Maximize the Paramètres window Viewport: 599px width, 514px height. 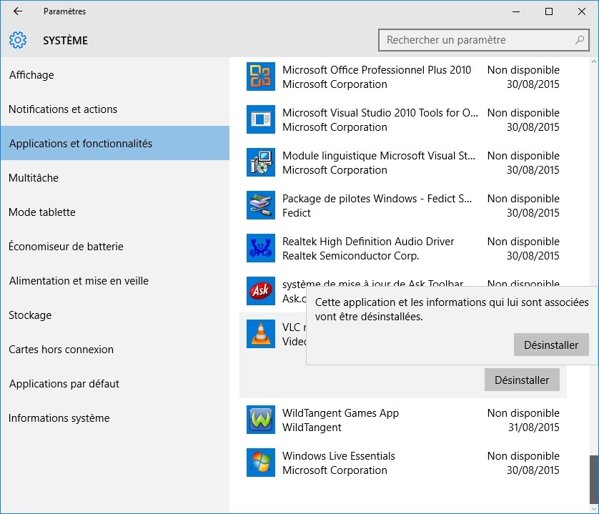point(549,11)
